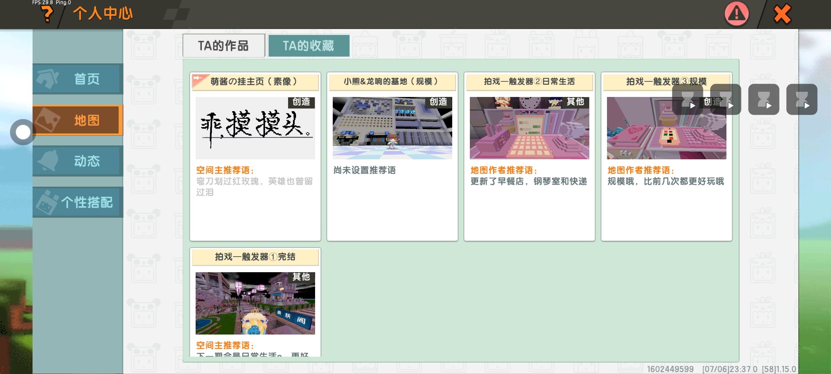Tap the second hourglass play icon
Image resolution: width=831 pixels, height=374 pixels.
[x=725, y=99]
